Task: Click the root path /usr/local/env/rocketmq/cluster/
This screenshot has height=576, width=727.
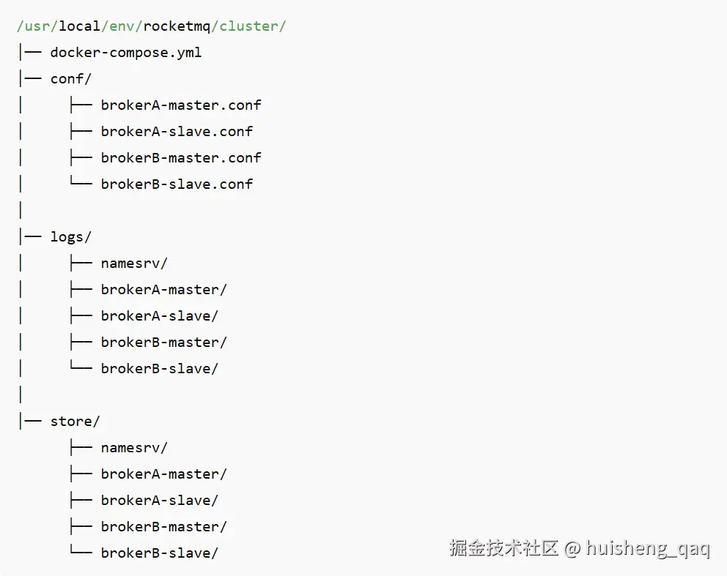Action: pos(151,26)
